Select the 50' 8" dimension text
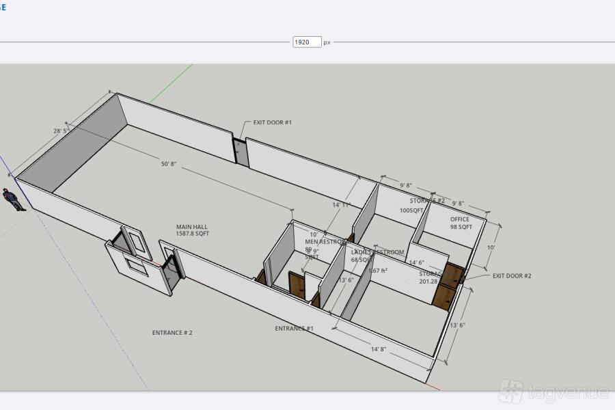Viewport: 615px width, 410px height. point(169,164)
